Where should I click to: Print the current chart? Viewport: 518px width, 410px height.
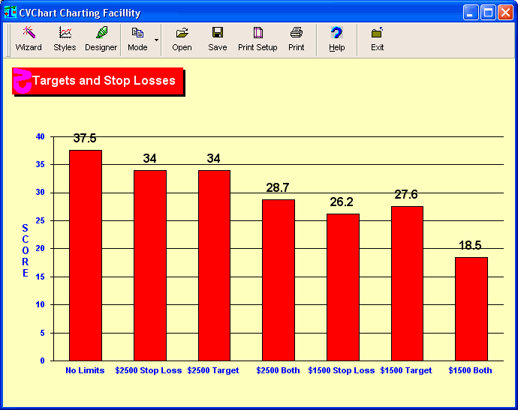pyautogui.click(x=297, y=39)
